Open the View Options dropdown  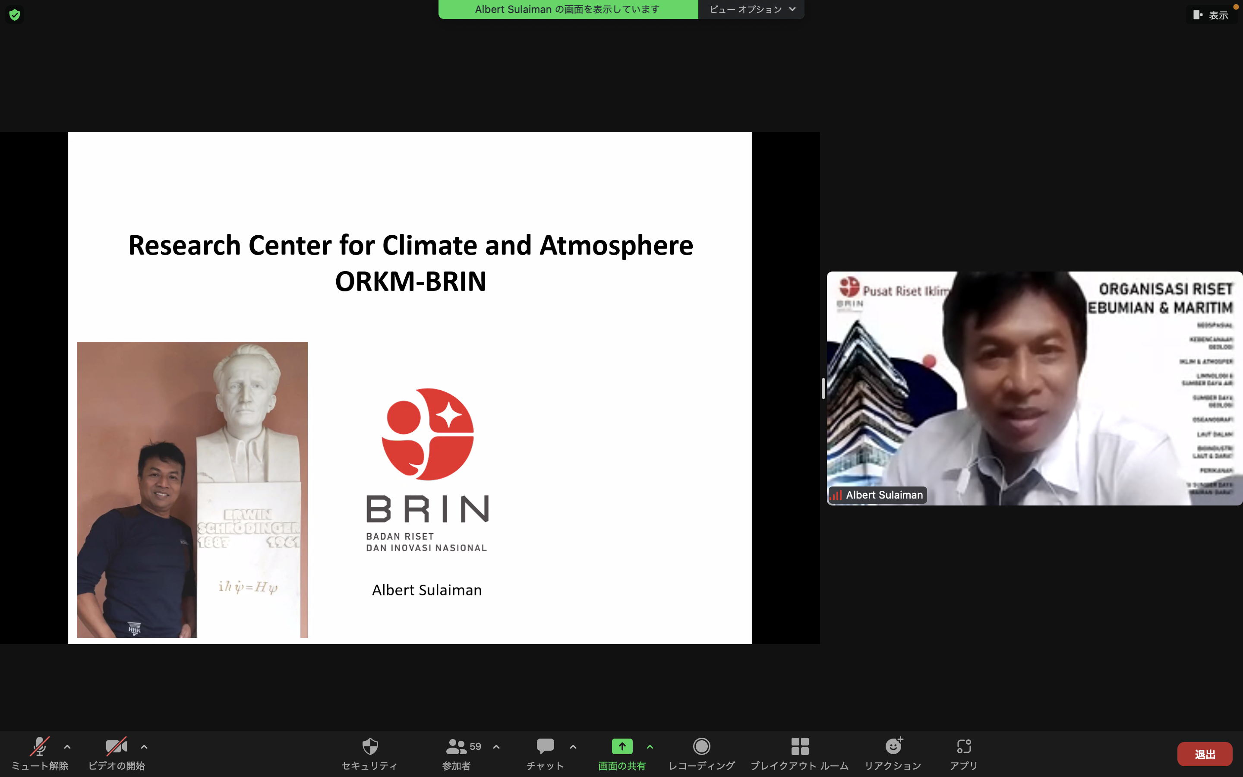pyautogui.click(x=751, y=9)
